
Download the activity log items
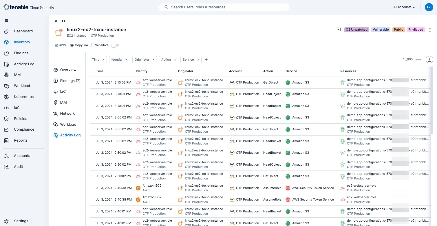[429, 60]
